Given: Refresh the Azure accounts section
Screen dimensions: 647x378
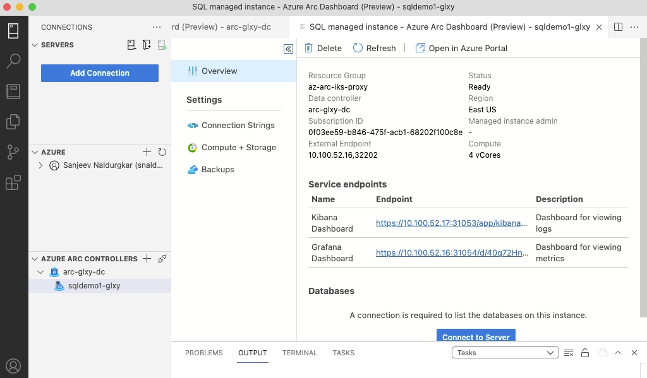Looking at the screenshot, I should (162, 152).
